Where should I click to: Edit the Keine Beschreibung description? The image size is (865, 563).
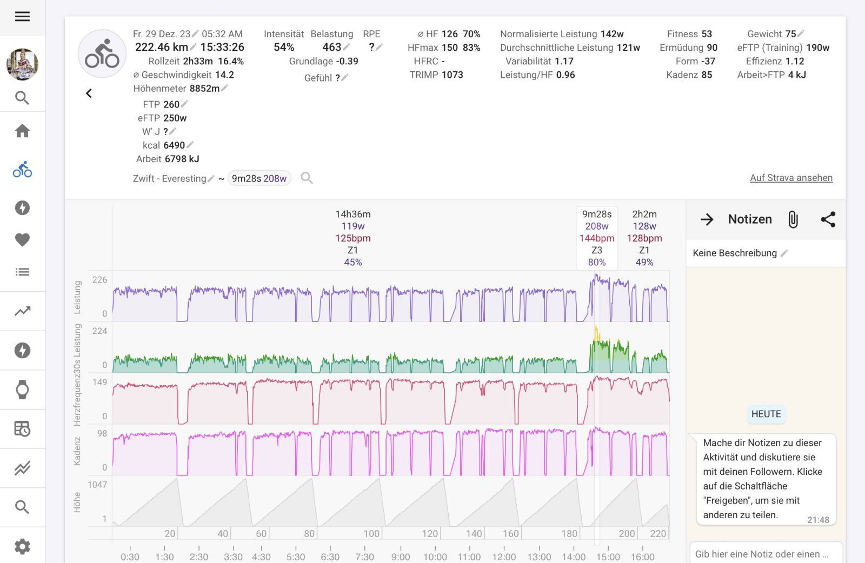(784, 253)
